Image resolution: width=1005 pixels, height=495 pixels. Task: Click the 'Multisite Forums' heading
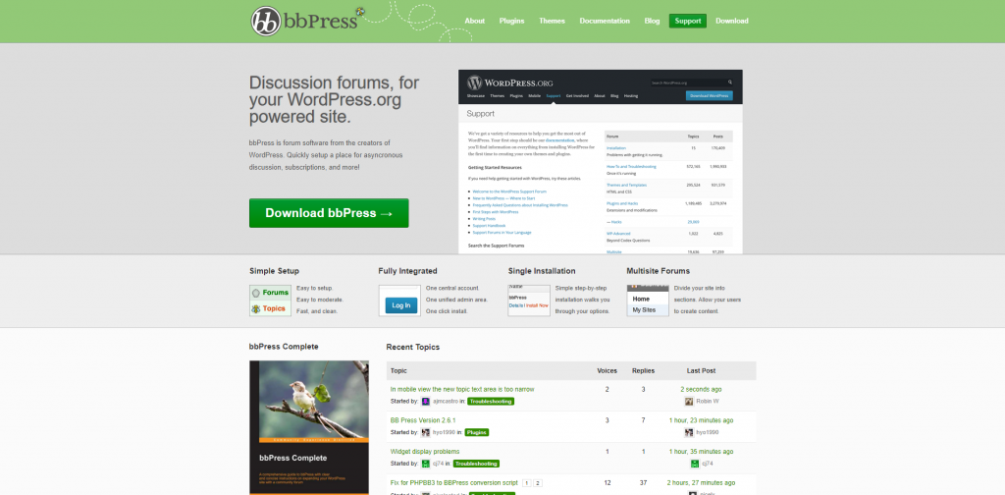click(659, 271)
